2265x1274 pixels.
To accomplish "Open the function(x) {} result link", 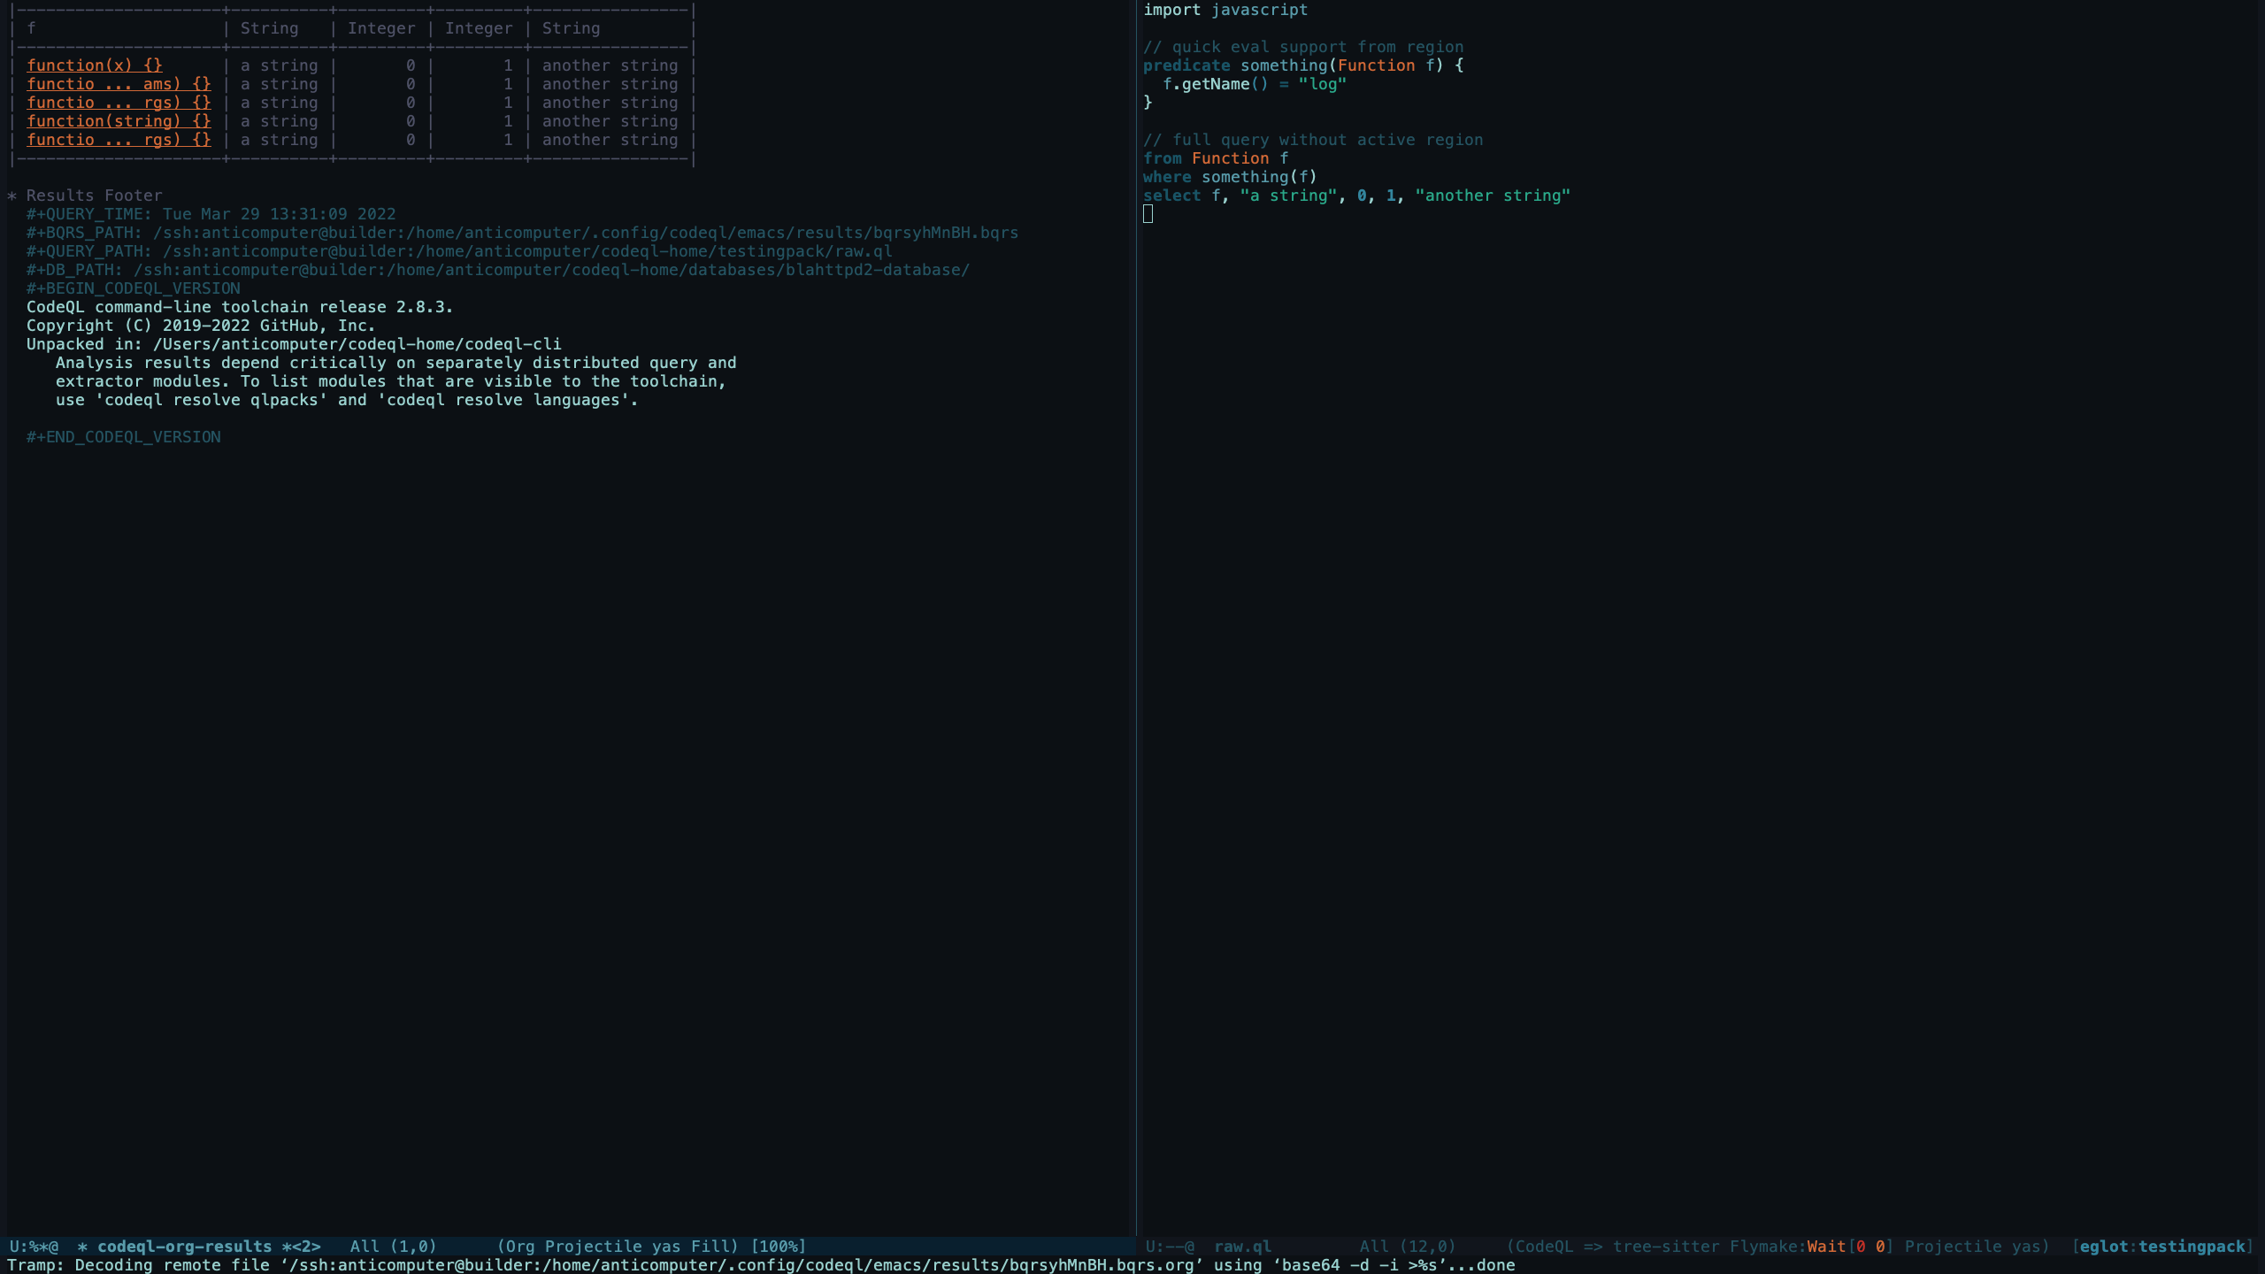I will [94, 65].
